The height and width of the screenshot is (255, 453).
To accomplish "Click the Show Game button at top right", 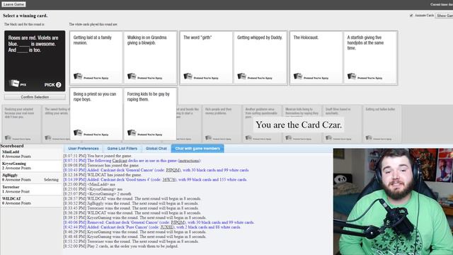I will pos(445,16).
